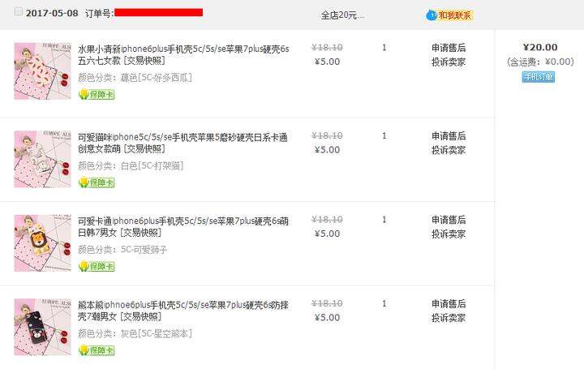Screen dimensions: 584x369
Task: Tick the order checkbox beside 2017-05-08
Action: 18,11
